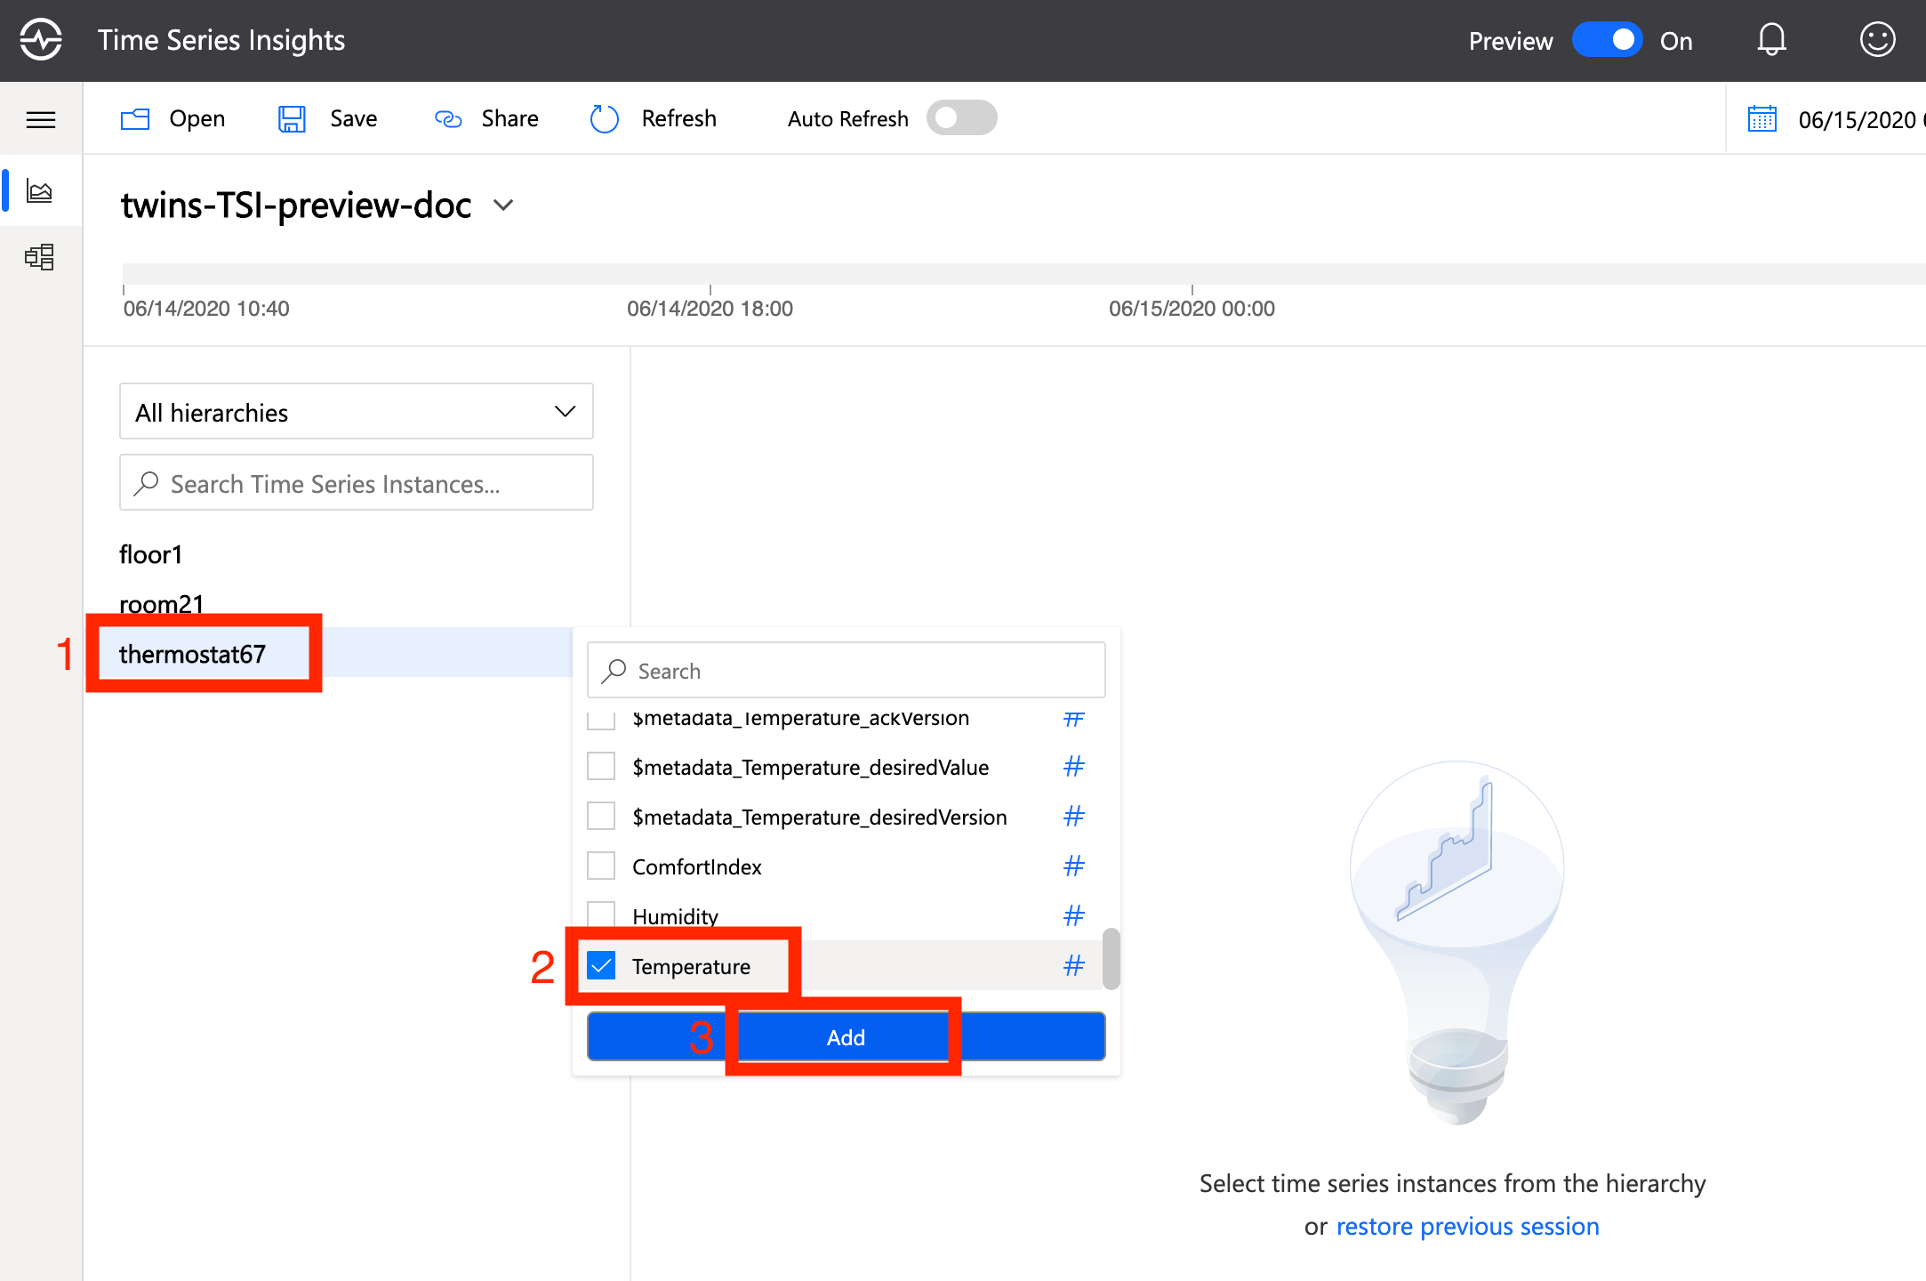Click the Temperature variable name
This screenshot has height=1281, width=1926.
tap(691, 966)
